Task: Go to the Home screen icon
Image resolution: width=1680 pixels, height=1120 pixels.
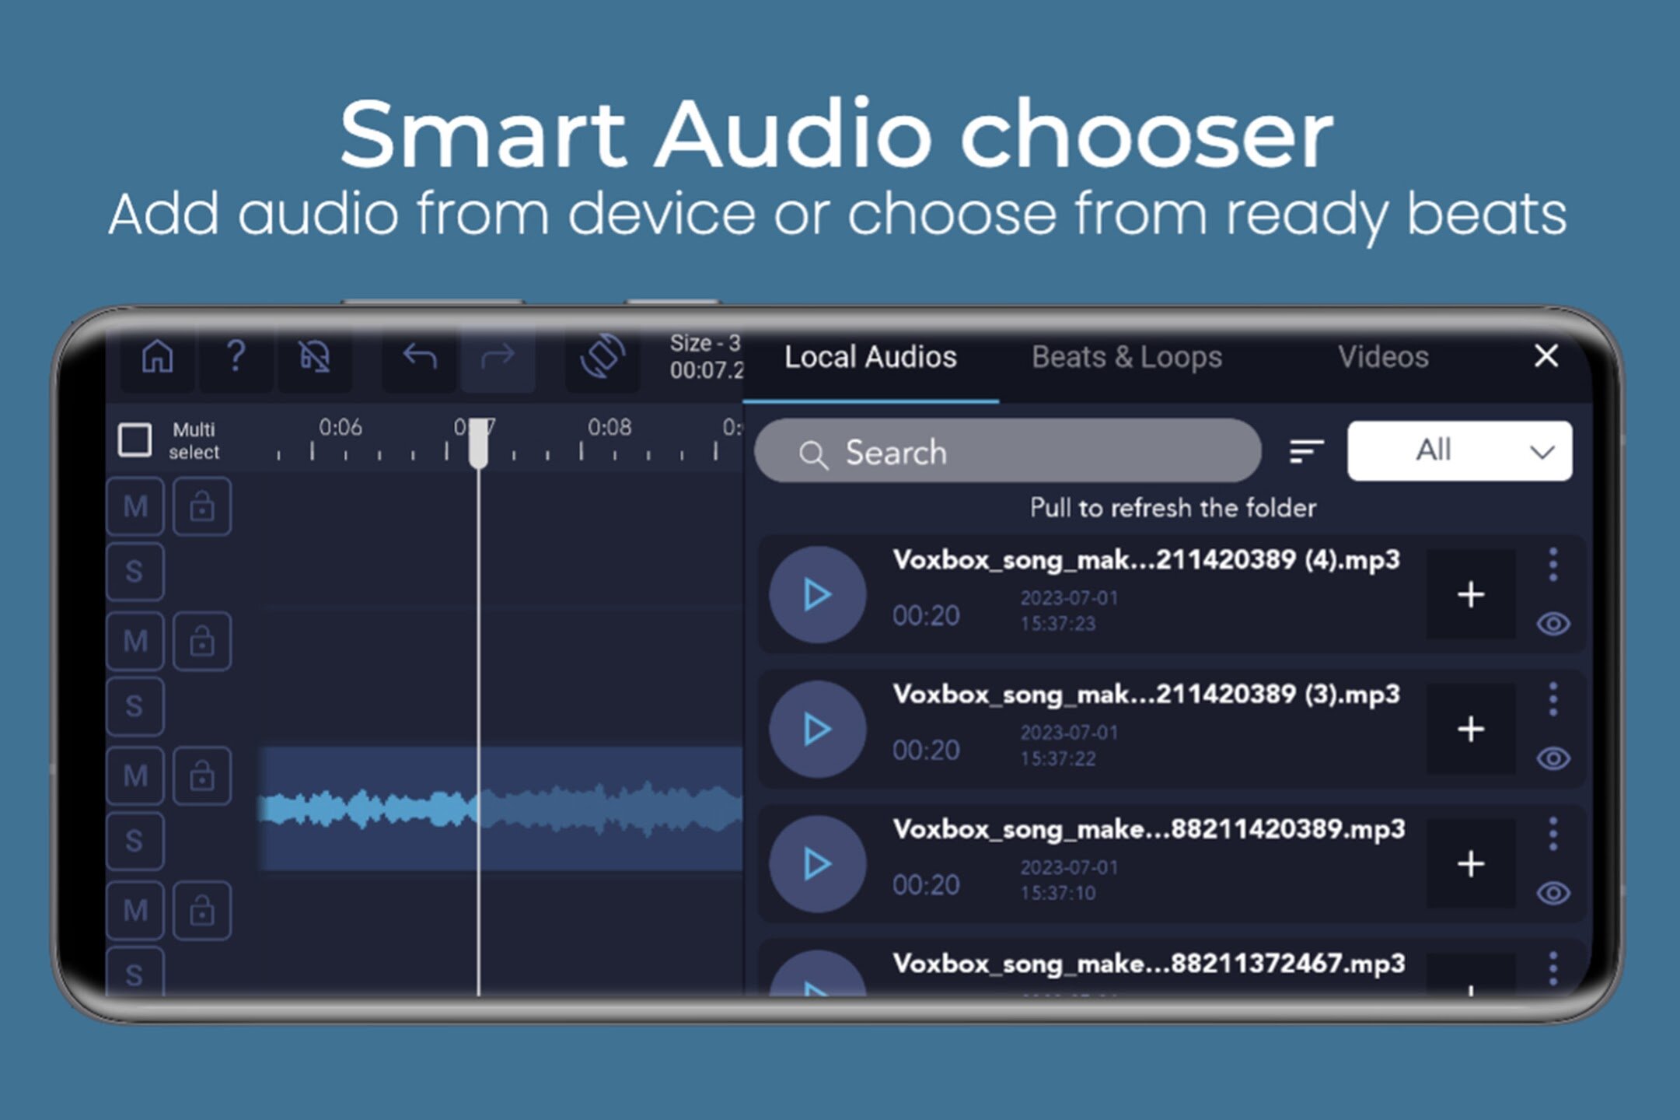Action: pos(158,357)
